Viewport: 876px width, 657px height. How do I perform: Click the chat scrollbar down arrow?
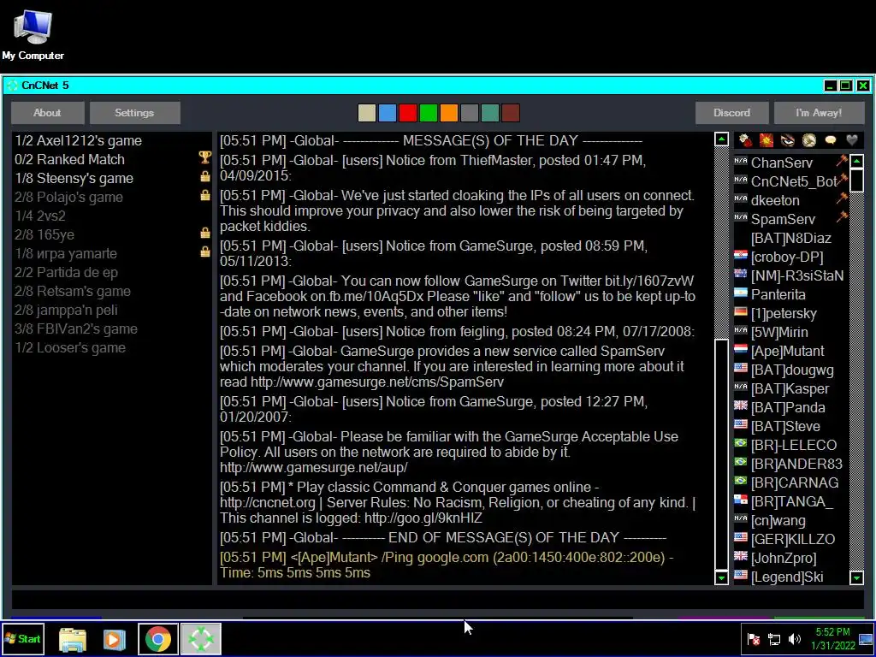point(721,577)
